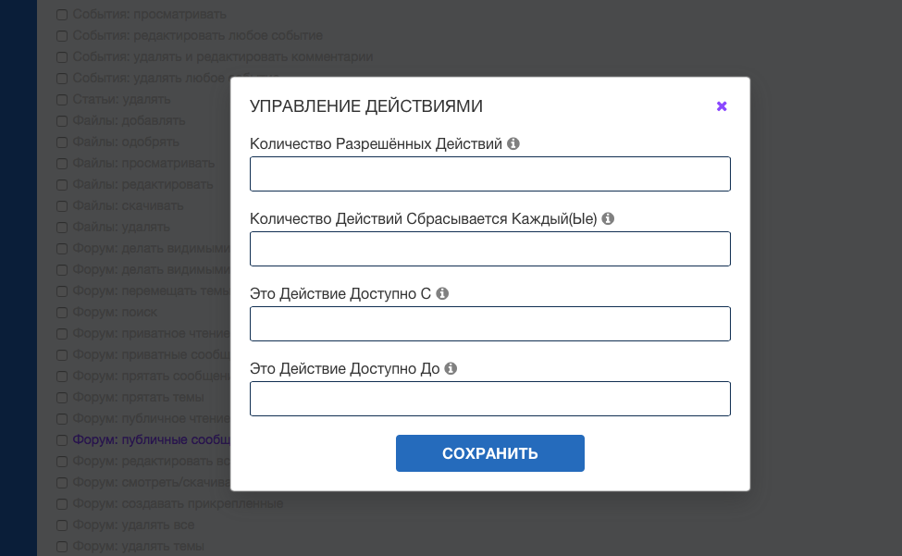
Task: Click the Это Действие Доступно До field
Action: pyautogui.click(x=489, y=399)
